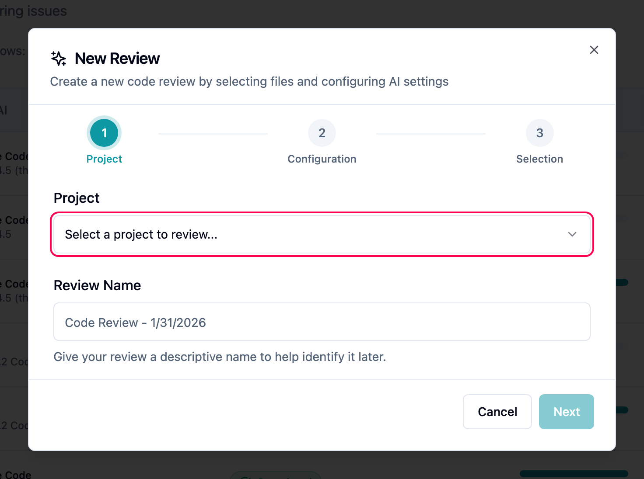Click the step 2 numbered circle
Screen dimensions: 644x479
pos(322,133)
